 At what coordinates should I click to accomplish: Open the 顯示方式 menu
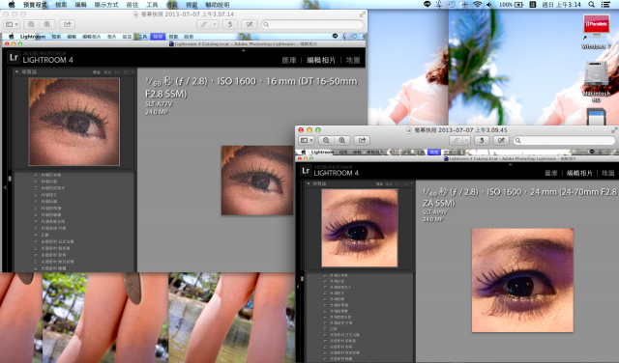point(106,5)
